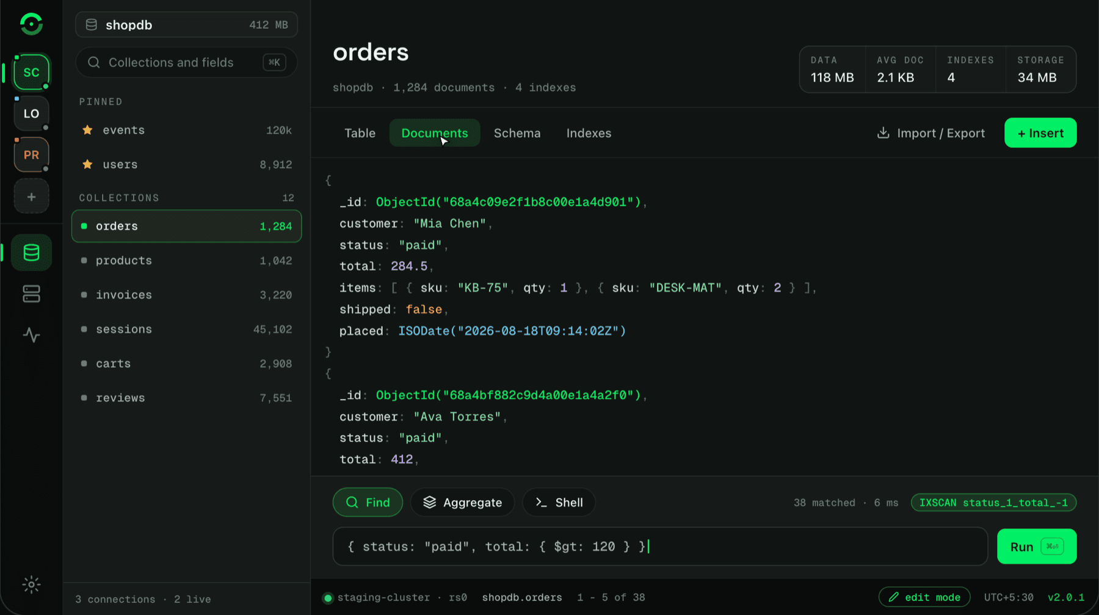Open the products collection
The width and height of the screenshot is (1099, 615).
(186, 261)
